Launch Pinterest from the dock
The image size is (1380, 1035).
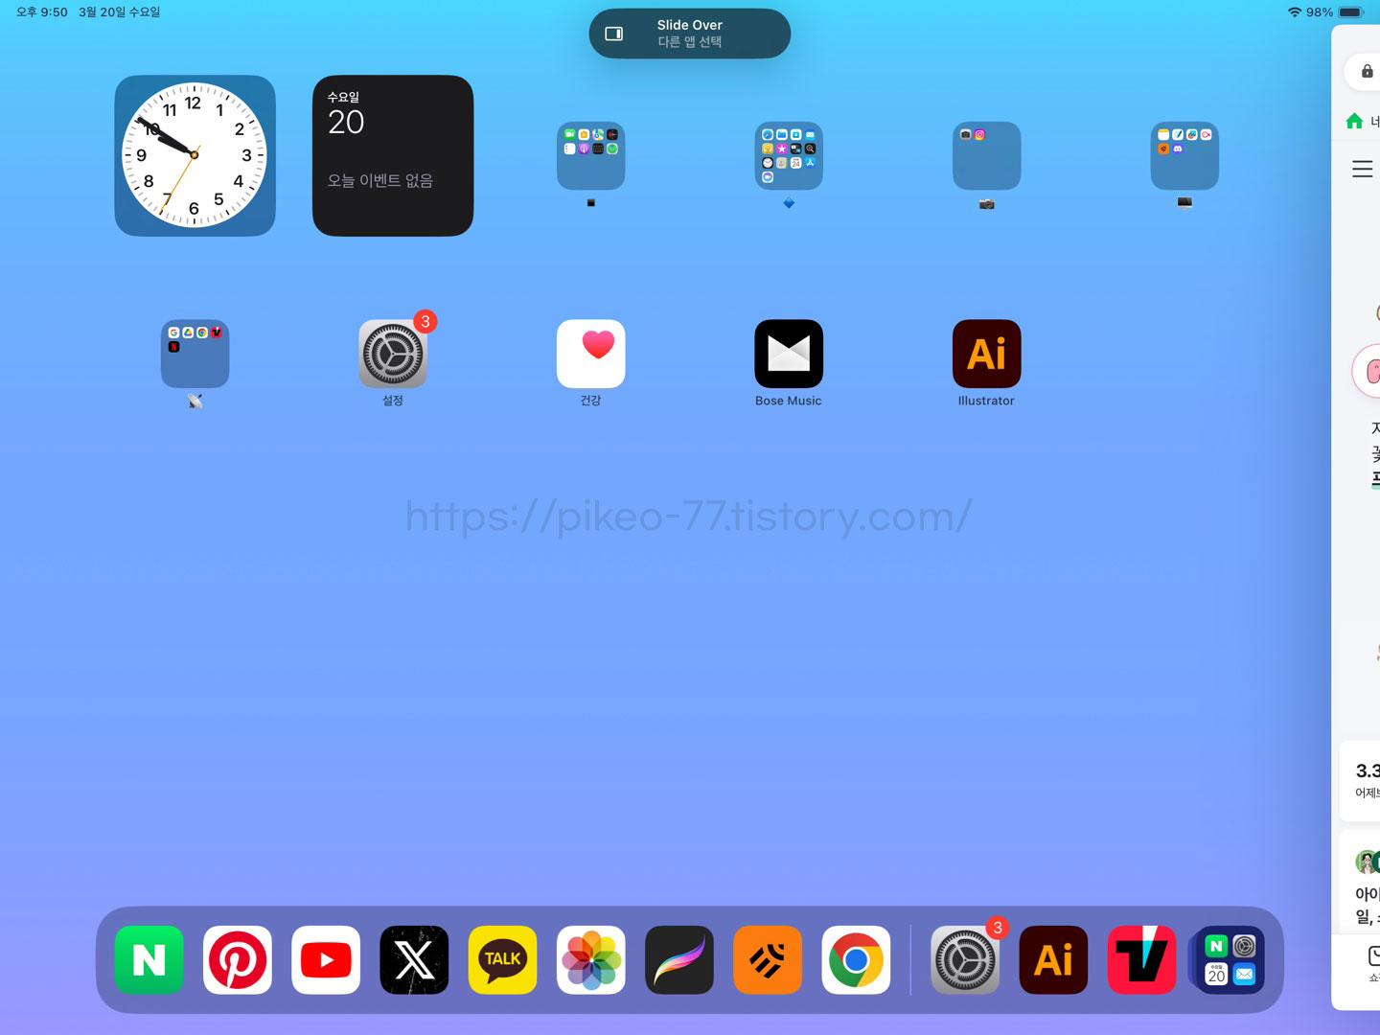[x=238, y=959]
